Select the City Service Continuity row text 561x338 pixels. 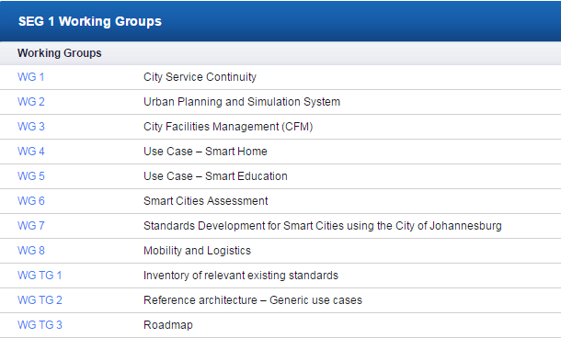[200, 77]
